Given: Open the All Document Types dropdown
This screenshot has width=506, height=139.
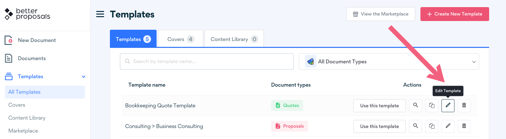Looking at the screenshot, I should click(x=389, y=61).
